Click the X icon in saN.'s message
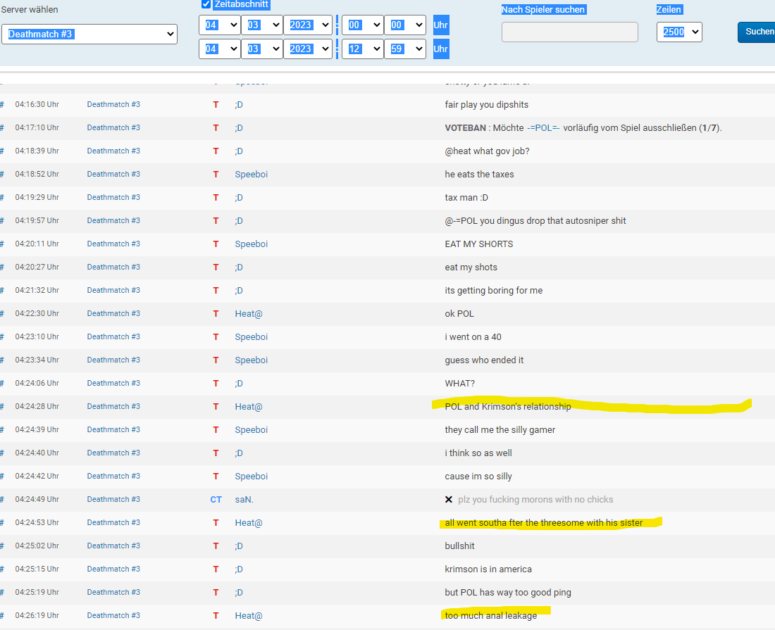The width and height of the screenshot is (775, 630). (x=448, y=500)
